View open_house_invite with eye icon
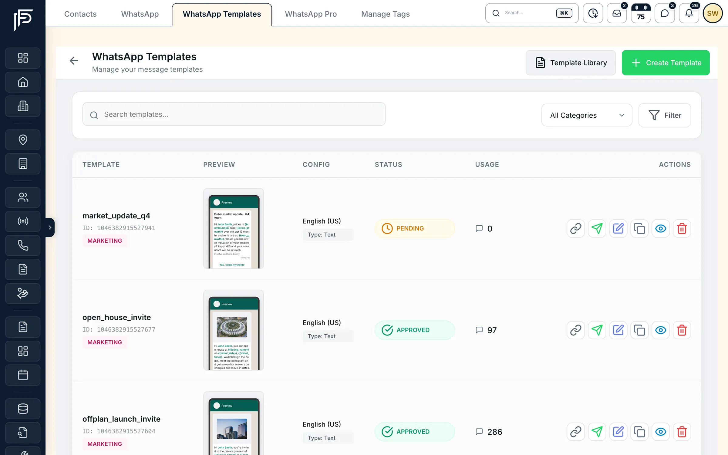Image resolution: width=728 pixels, height=455 pixels. tap(661, 330)
